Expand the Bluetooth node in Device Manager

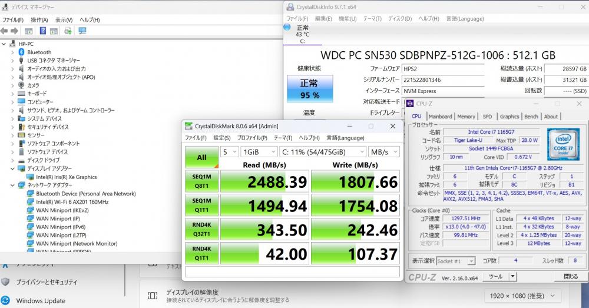point(12,52)
